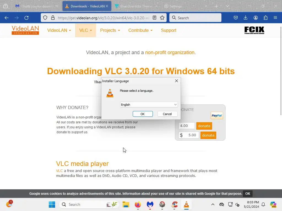Expand the Contribute navigation menu
Viewport: 282px width, 211px height.
(140, 30)
